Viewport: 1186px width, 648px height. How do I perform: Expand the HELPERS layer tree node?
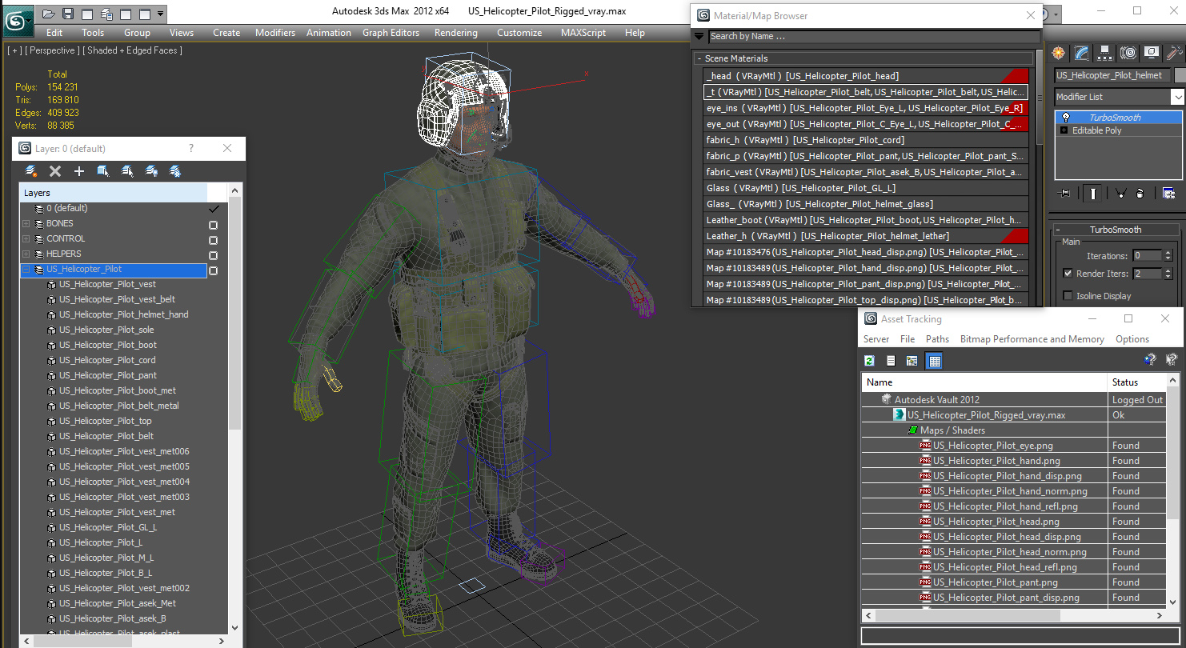pos(26,254)
